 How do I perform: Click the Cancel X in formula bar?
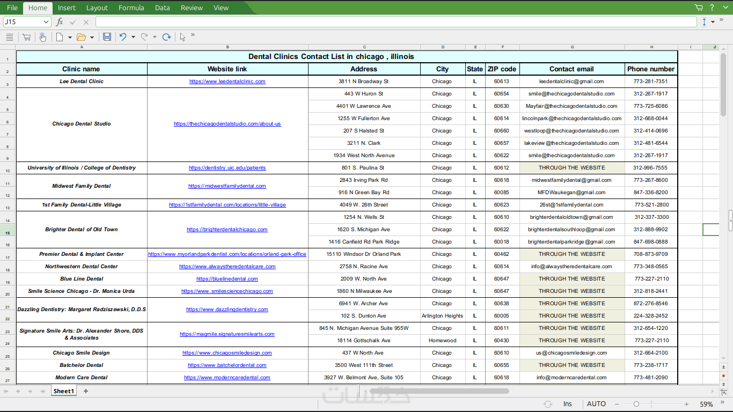pos(86,22)
